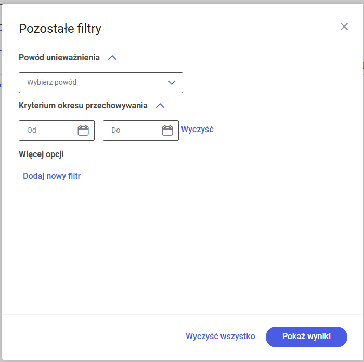Click the Do placeholder text
This screenshot has width=364, height=362.
click(x=116, y=131)
